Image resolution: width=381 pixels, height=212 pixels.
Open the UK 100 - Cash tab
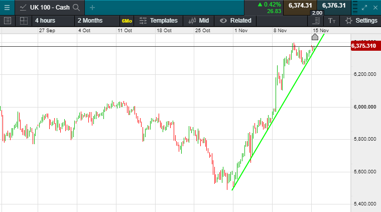(50, 8)
